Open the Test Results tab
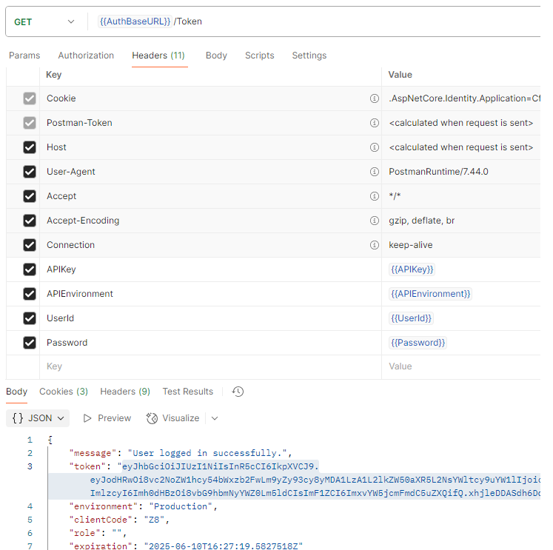This screenshot has height=550, width=553. pos(187,392)
